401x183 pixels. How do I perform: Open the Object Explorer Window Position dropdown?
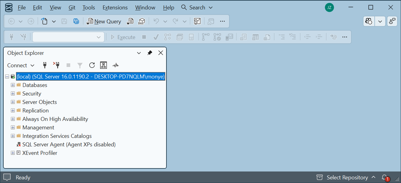point(139,53)
